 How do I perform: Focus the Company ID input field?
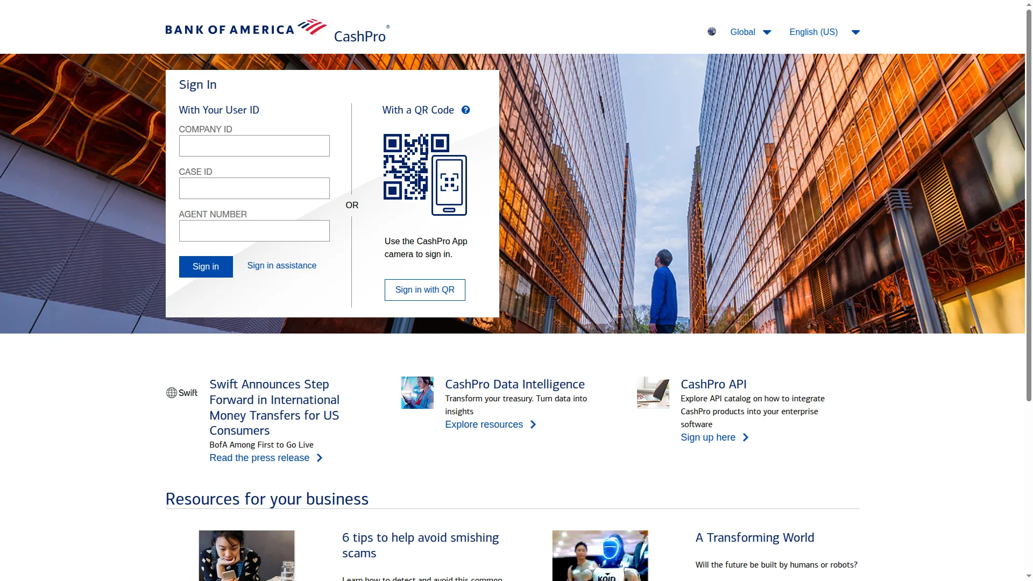pos(254,146)
